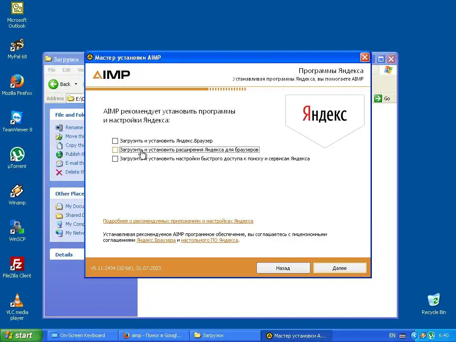Click Back arrow in Загрузки Explorer window
Image resolution: width=456 pixels, height=342 pixels.
53,84
